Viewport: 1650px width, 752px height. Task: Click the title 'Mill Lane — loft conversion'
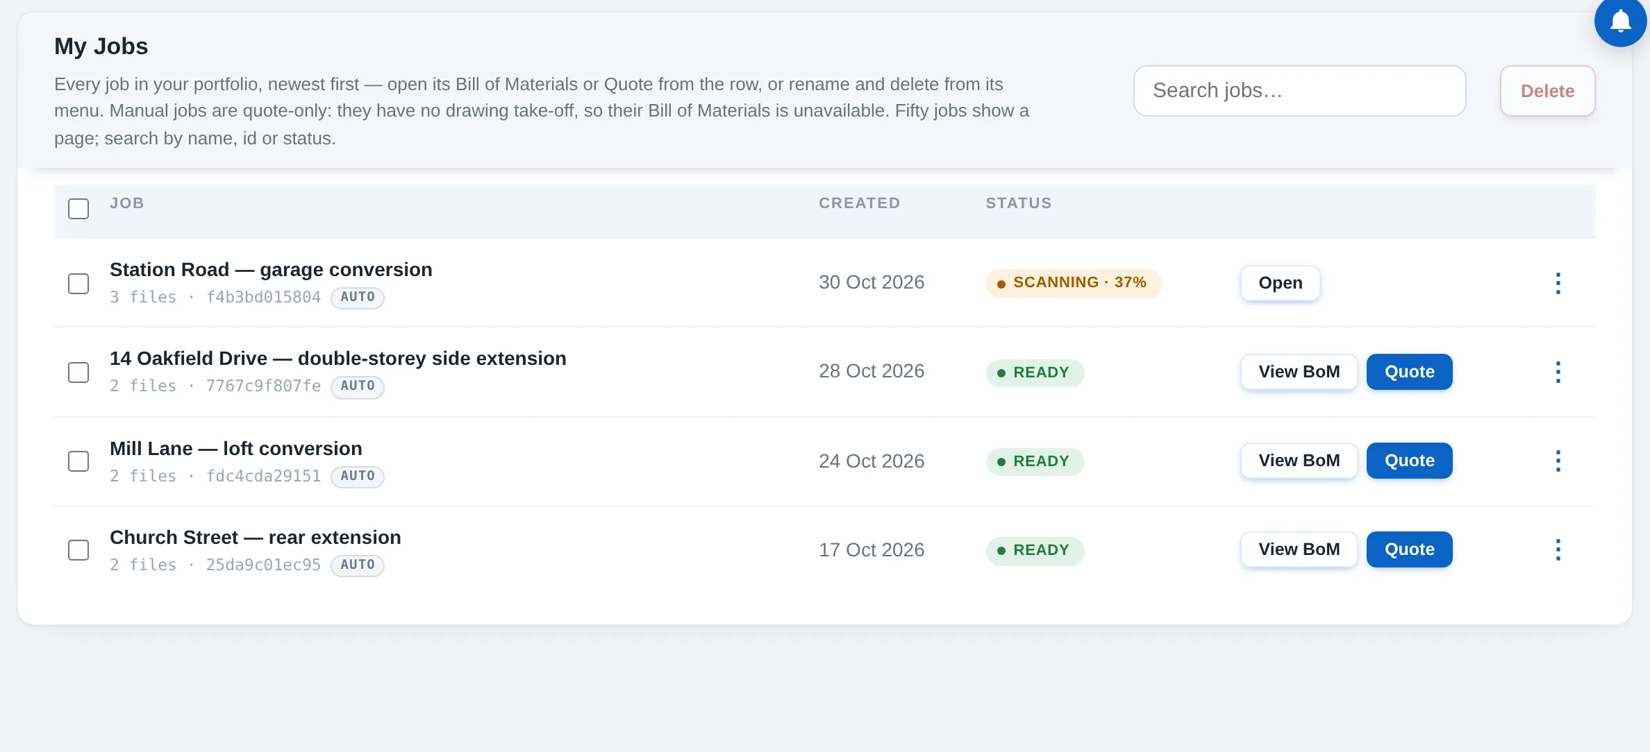point(236,448)
